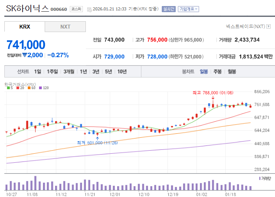
Task: Click the purple 120-day moving average swatch
Action: click(40, 88)
